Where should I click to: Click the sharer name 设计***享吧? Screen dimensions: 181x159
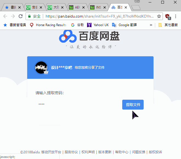click(62, 68)
